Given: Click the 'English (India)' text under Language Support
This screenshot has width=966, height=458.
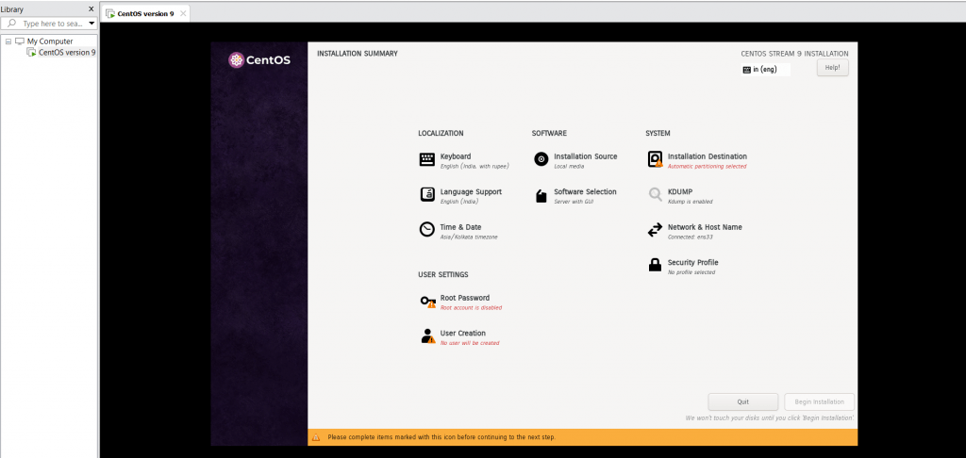Looking at the screenshot, I should pyautogui.click(x=459, y=202).
